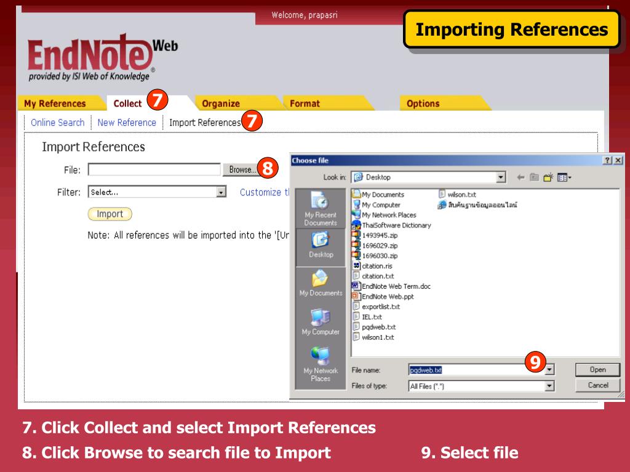Select the IEL.txt file
Viewport: 630px width, 472px height.
tap(367, 317)
